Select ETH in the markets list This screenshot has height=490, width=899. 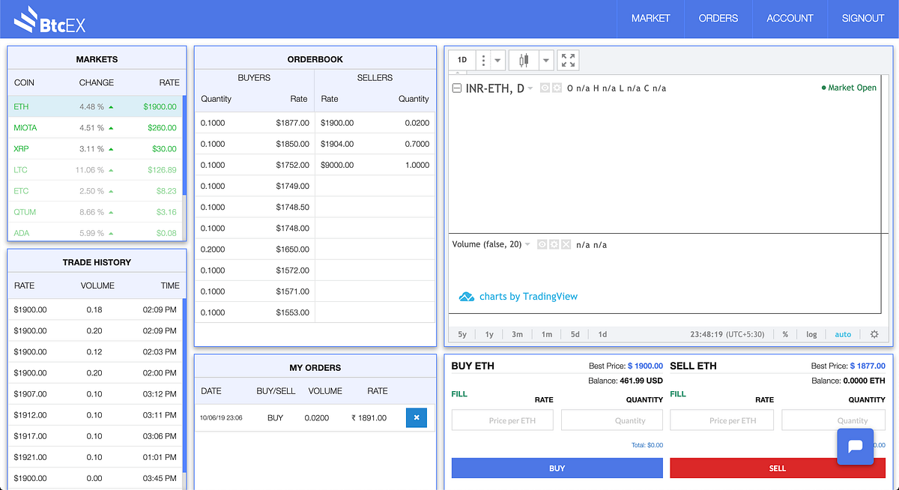95,106
